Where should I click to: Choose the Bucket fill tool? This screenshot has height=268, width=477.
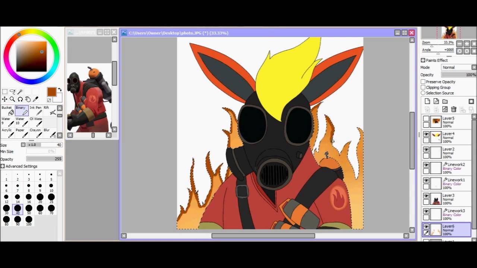8,111
